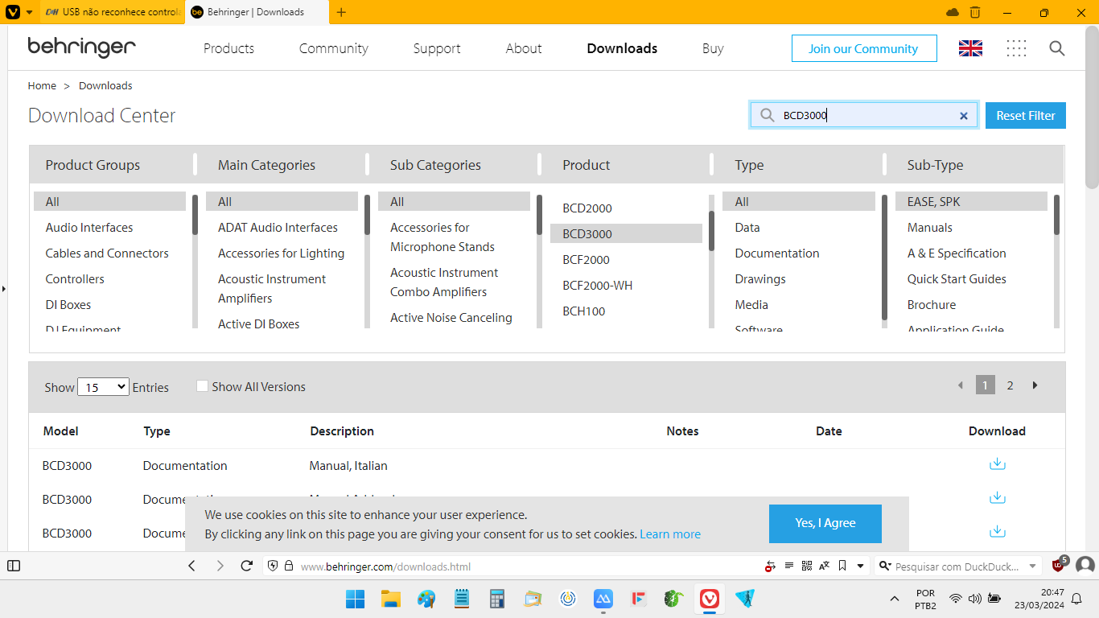Open the UK flag language selector

click(x=970, y=48)
